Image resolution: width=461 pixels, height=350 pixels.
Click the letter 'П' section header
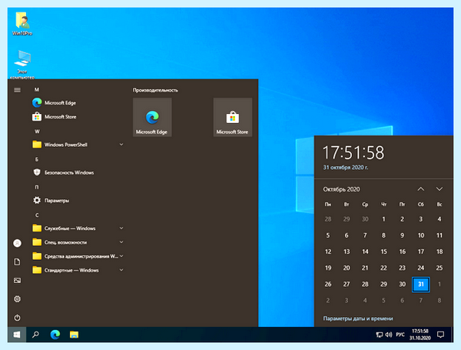pos(37,187)
